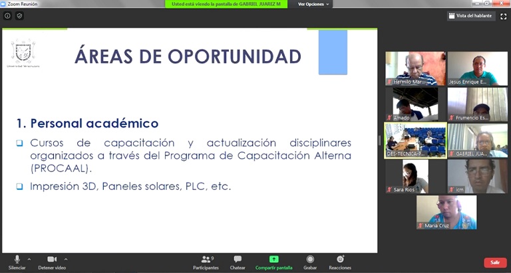This screenshot has height=273, width=511.
Task: Click the green encryption shield icon
Action: (x=19, y=16)
